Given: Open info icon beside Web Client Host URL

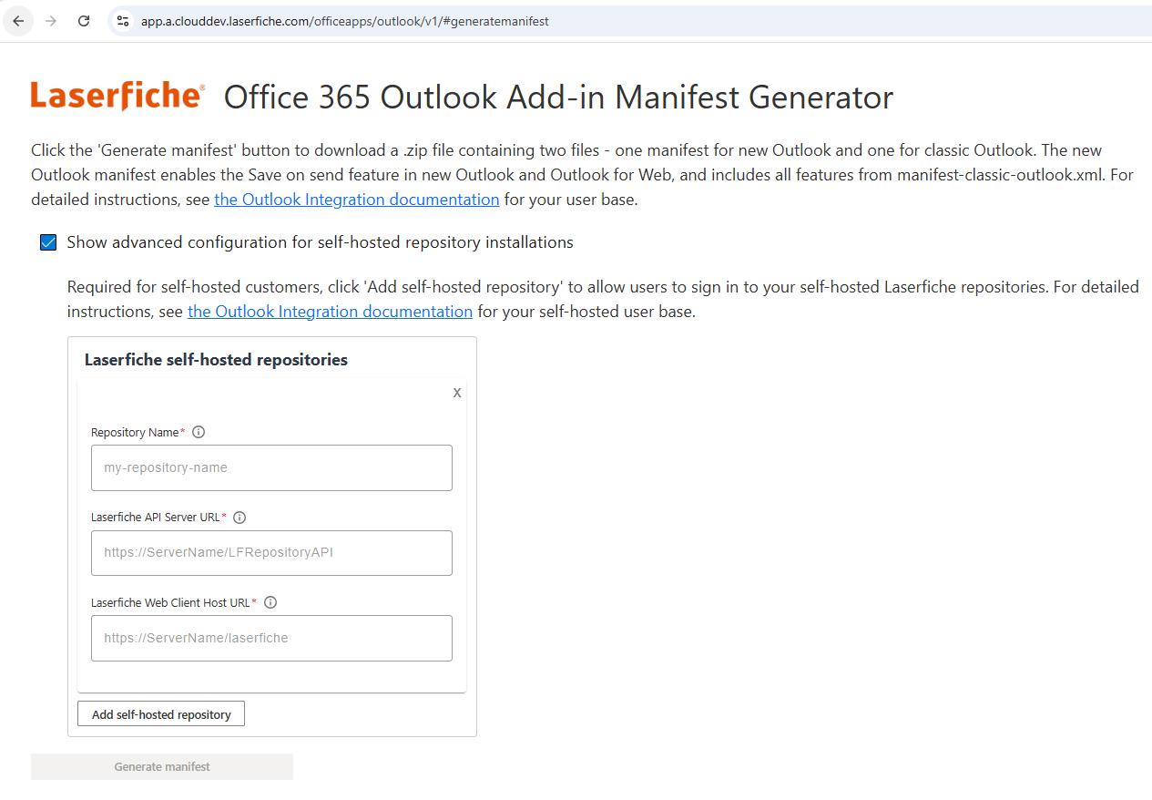Looking at the screenshot, I should (270, 602).
